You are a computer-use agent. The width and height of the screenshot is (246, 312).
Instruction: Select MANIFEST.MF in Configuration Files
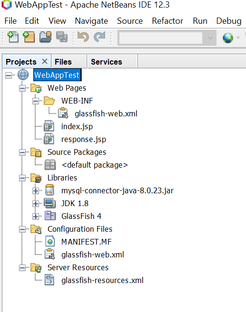(86, 242)
